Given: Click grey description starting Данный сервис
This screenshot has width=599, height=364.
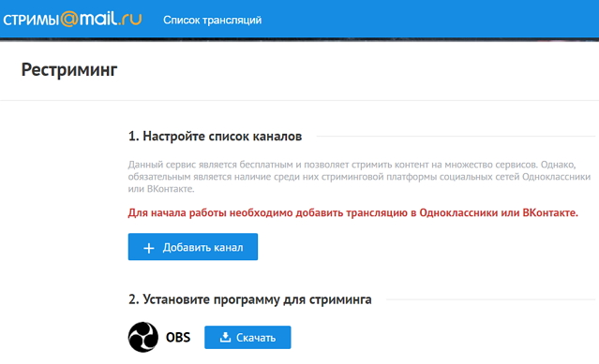Looking at the screenshot, I should coord(359,177).
